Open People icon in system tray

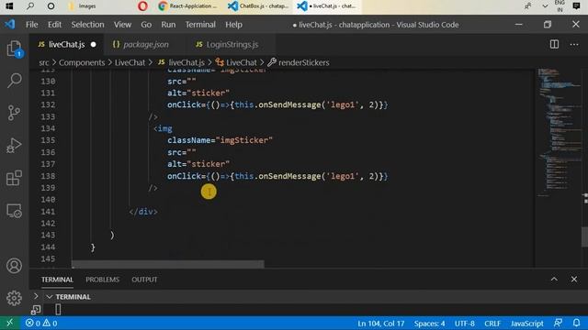pos(528,6)
